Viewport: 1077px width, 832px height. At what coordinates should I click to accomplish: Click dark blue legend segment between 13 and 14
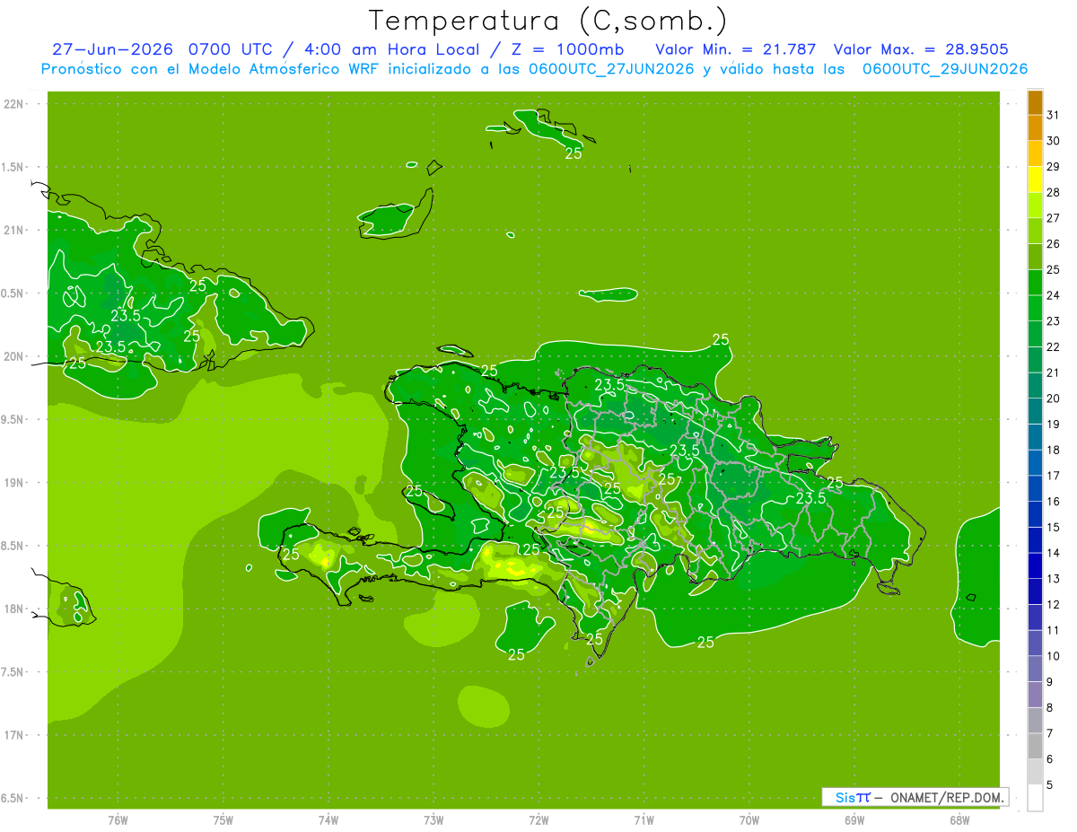tap(1035, 565)
